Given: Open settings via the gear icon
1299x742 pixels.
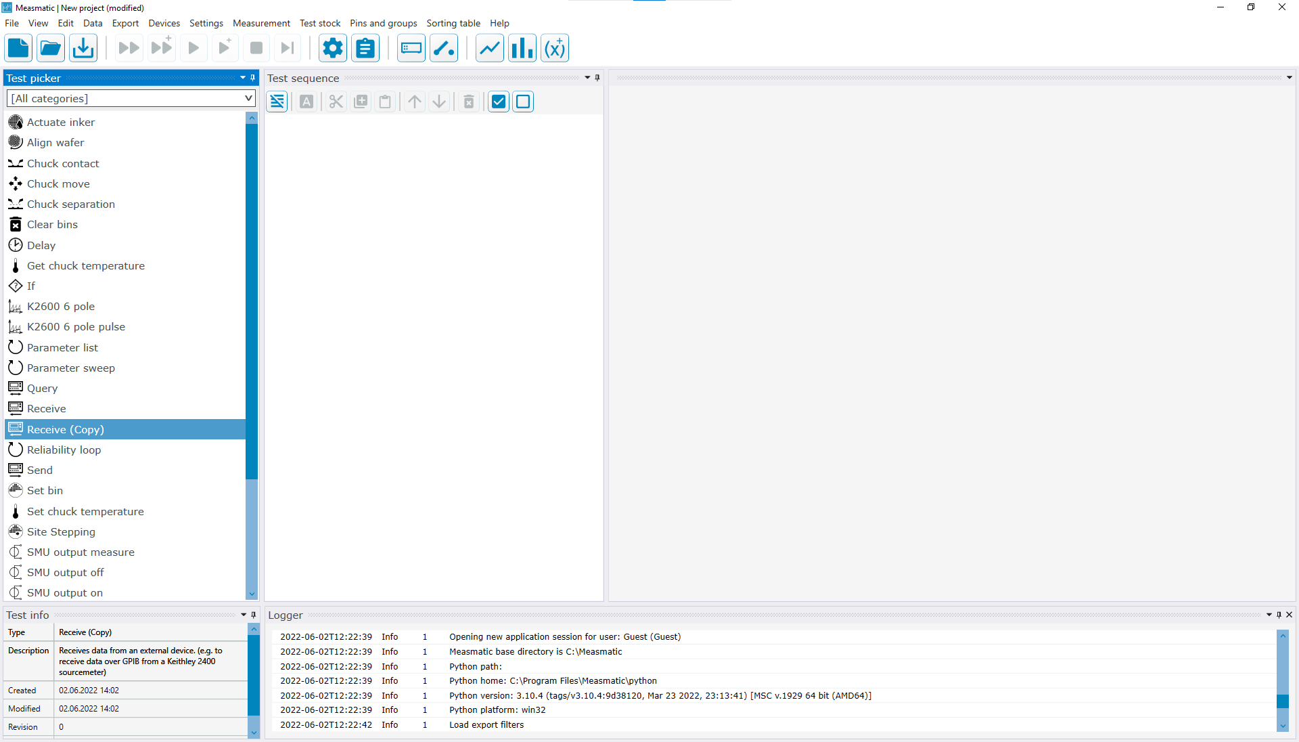Looking at the screenshot, I should [x=333, y=48].
